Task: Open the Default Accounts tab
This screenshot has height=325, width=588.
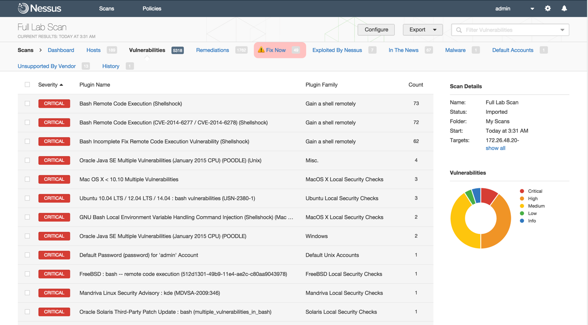Action: click(513, 50)
